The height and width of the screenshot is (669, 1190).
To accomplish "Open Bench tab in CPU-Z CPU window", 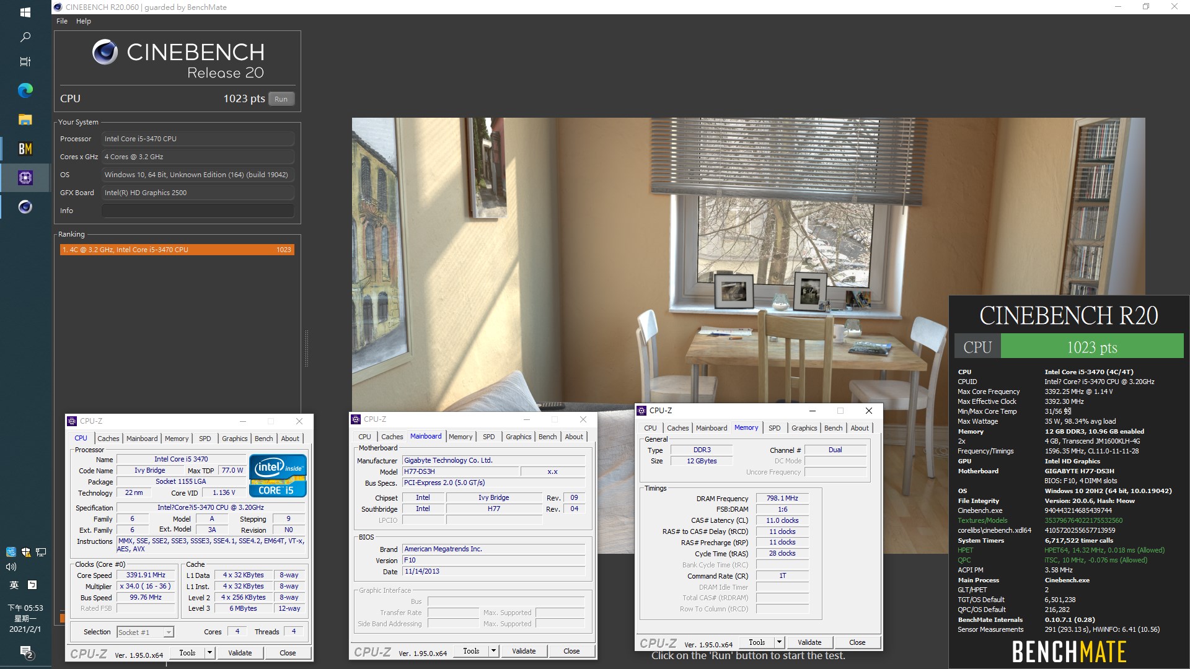I will (264, 439).
